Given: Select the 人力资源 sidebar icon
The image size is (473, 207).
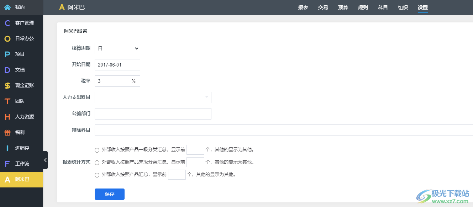Looking at the screenshot, I should [23, 117].
